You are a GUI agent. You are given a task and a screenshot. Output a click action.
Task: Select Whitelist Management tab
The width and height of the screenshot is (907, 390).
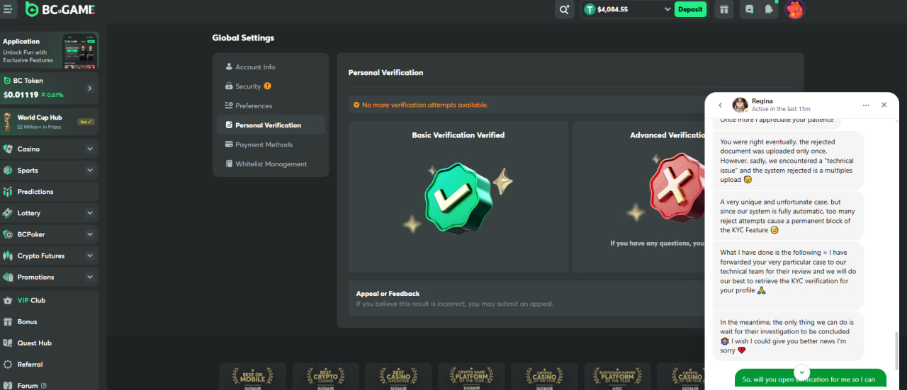271,164
